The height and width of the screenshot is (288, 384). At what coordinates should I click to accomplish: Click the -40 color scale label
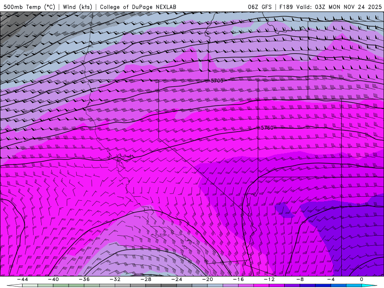[53, 279]
